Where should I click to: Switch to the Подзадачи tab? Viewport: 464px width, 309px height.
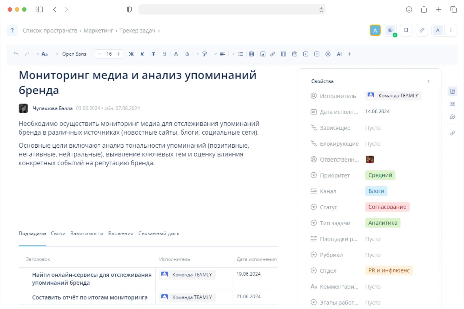coord(32,234)
